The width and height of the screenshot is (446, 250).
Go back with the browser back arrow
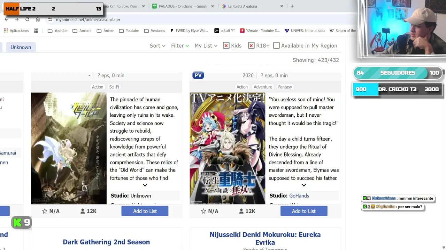pyautogui.click(x=6, y=19)
